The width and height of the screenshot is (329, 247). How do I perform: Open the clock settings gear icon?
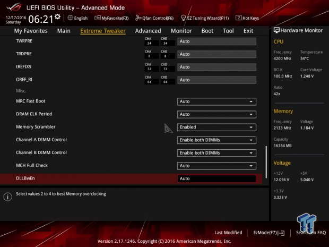point(57,16)
